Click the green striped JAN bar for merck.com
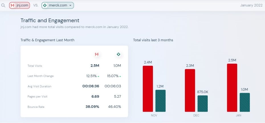Screen dimensions: 265x123 coord(245,102)
